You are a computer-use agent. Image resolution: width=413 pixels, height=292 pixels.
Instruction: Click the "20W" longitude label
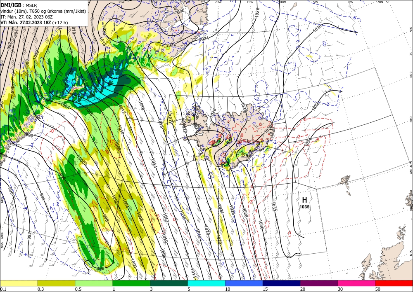click(x=218, y=2)
